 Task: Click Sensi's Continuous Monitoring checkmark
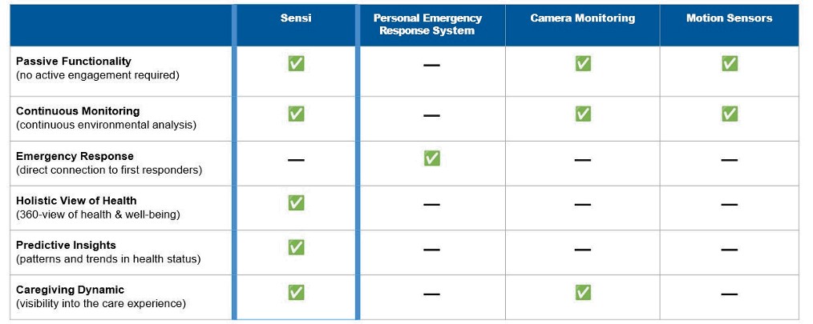296,114
